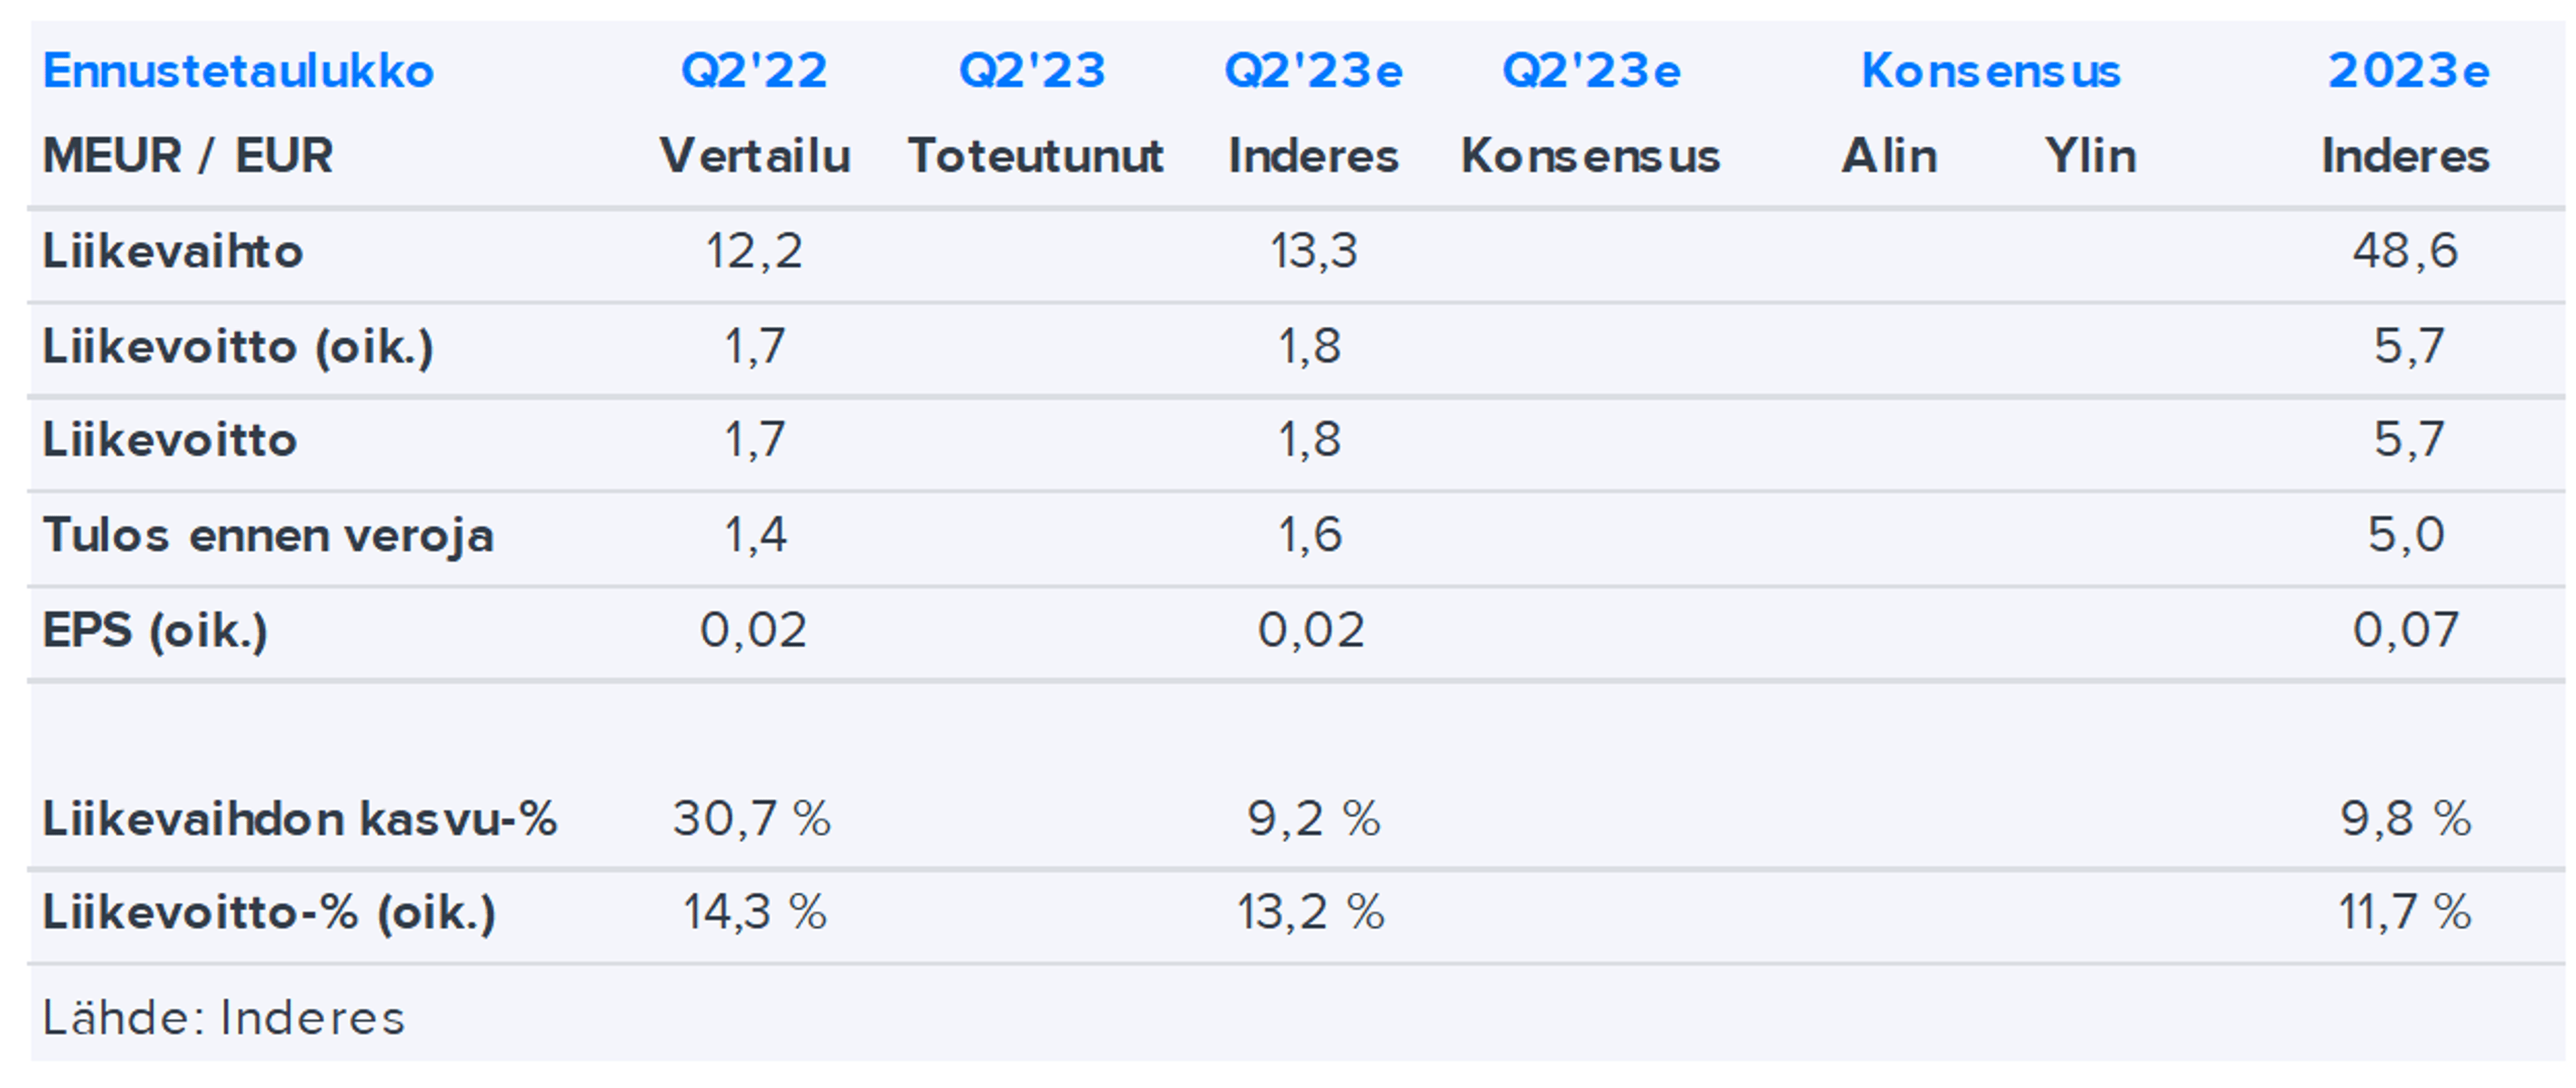Select the EPS 2023e value 0,07

(x=2405, y=630)
